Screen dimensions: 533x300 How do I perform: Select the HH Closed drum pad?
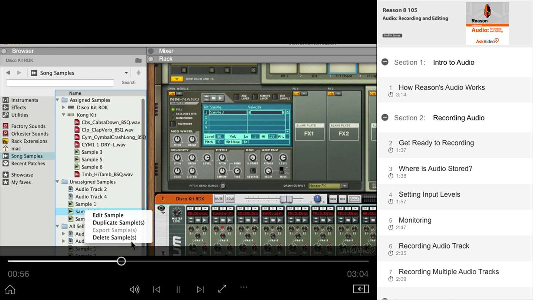coord(342,69)
